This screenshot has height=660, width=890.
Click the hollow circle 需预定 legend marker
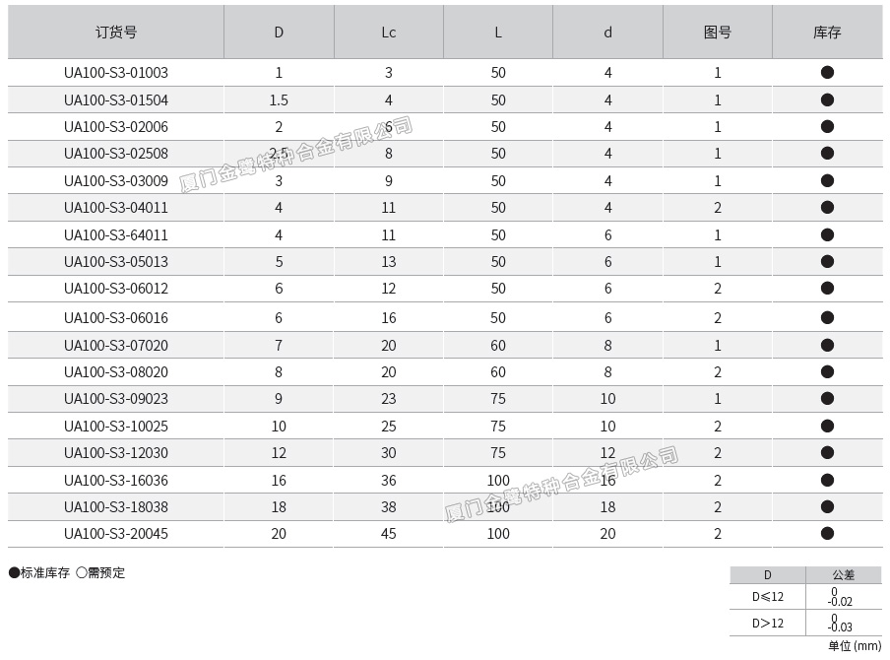(x=82, y=573)
